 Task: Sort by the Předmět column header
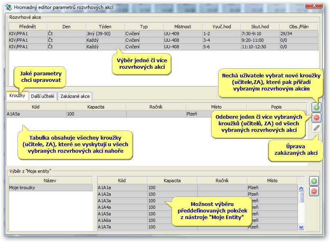[x=28, y=27]
